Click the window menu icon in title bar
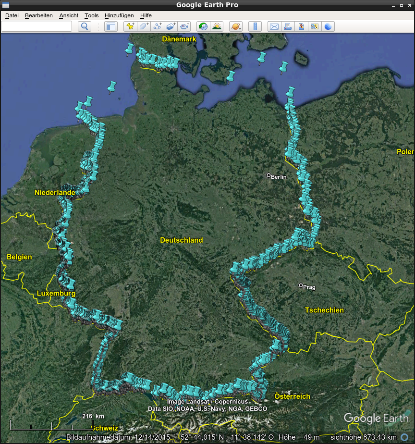The image size is (415, 444). click(x=6, y=5)
